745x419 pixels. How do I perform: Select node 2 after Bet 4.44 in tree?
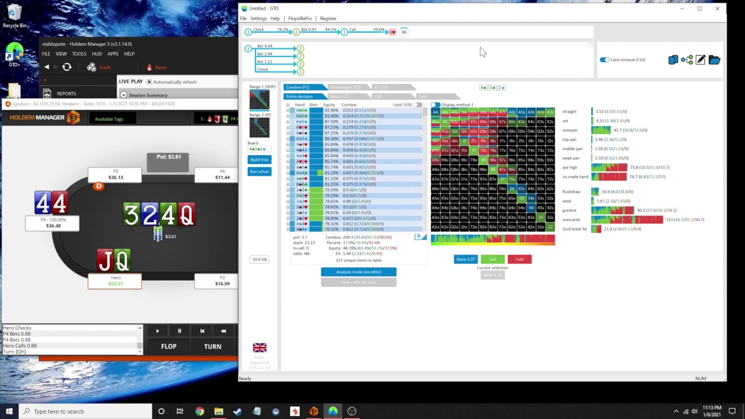(300, 48)
